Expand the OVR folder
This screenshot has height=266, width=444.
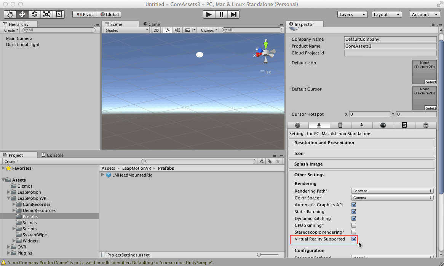pyautogui.click(x=9, y=247)
